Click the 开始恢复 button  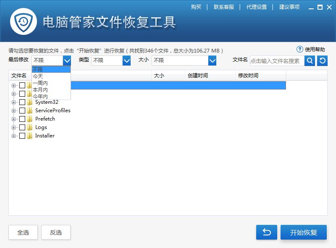303,232
